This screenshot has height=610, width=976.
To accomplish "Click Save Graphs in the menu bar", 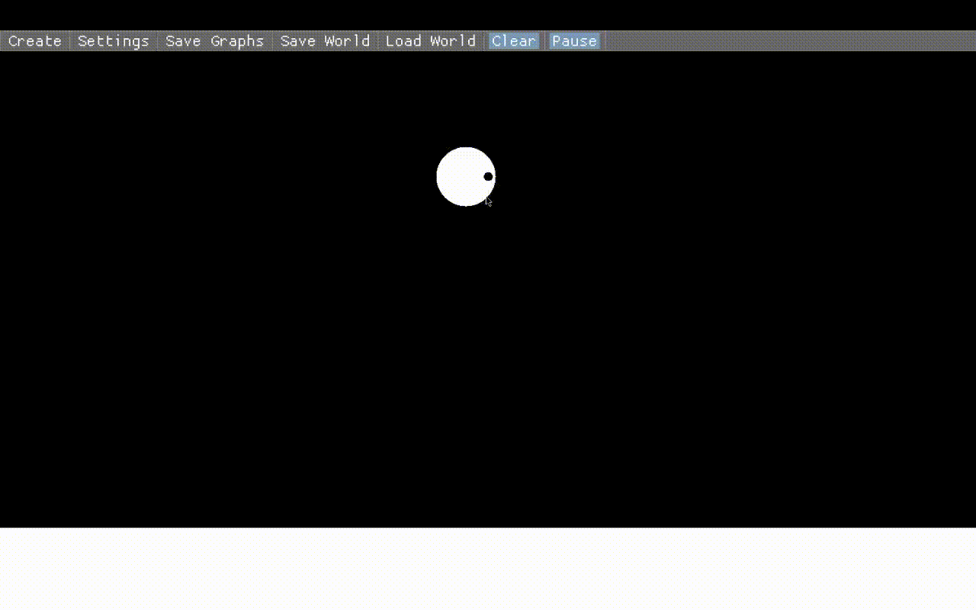I will (214, 41).
